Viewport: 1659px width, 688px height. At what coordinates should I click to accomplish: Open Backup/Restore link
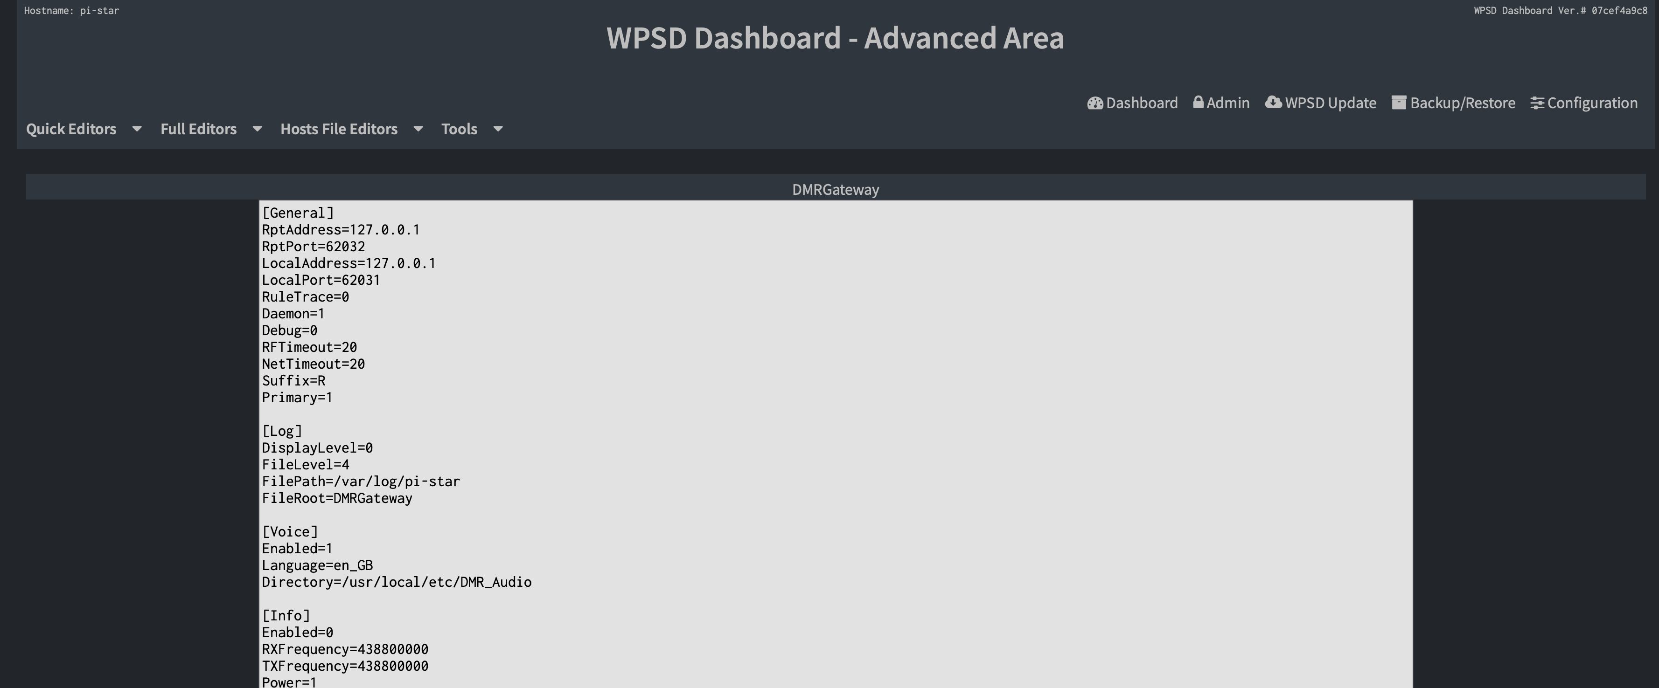point(1454,103)
